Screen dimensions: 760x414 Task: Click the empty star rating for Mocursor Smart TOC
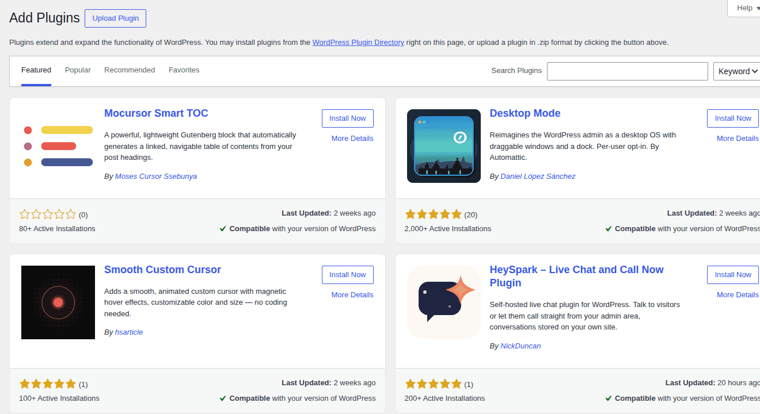tap(48, 214)
